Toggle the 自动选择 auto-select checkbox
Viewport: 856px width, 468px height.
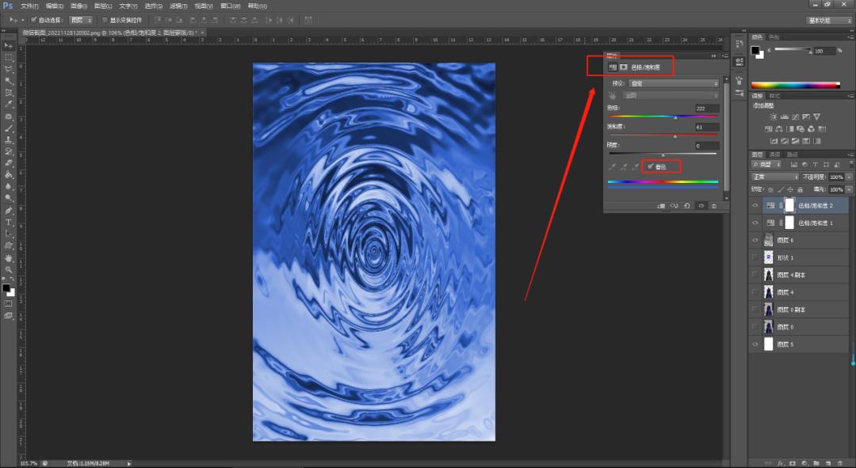33,19
